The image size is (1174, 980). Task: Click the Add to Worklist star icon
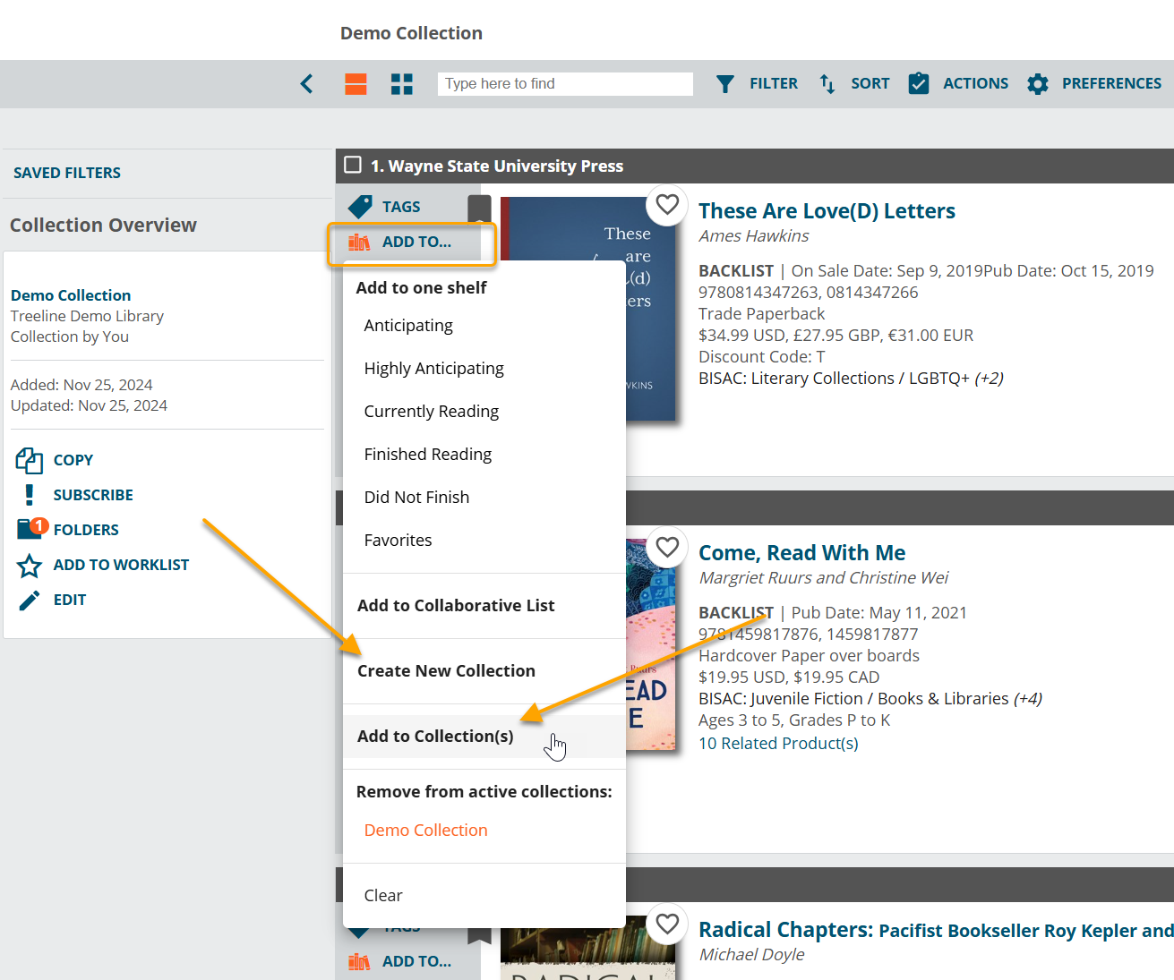pos(30,566)
